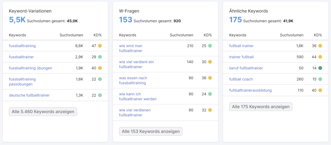Open the fussballtraining passübungen keyword

22,82
